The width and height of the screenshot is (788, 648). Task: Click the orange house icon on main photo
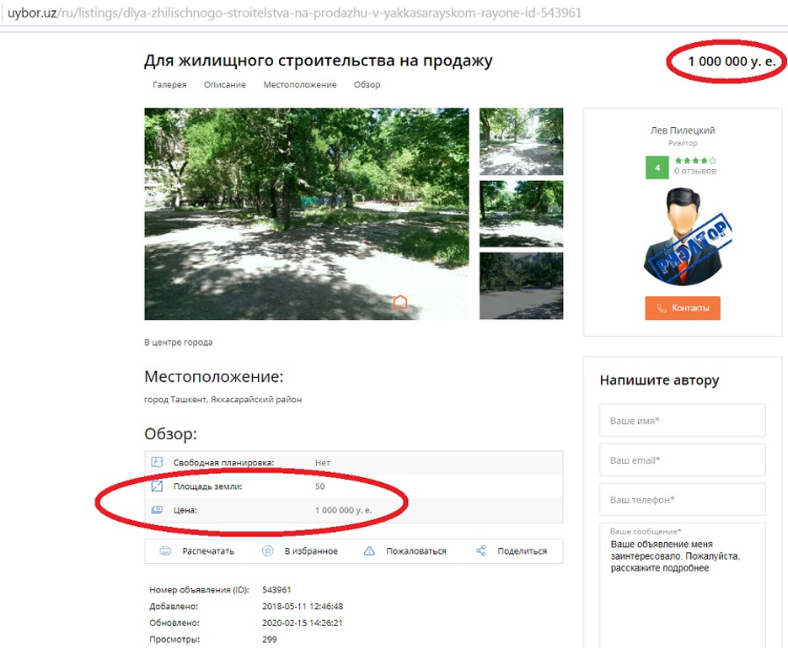click(400, 302)
